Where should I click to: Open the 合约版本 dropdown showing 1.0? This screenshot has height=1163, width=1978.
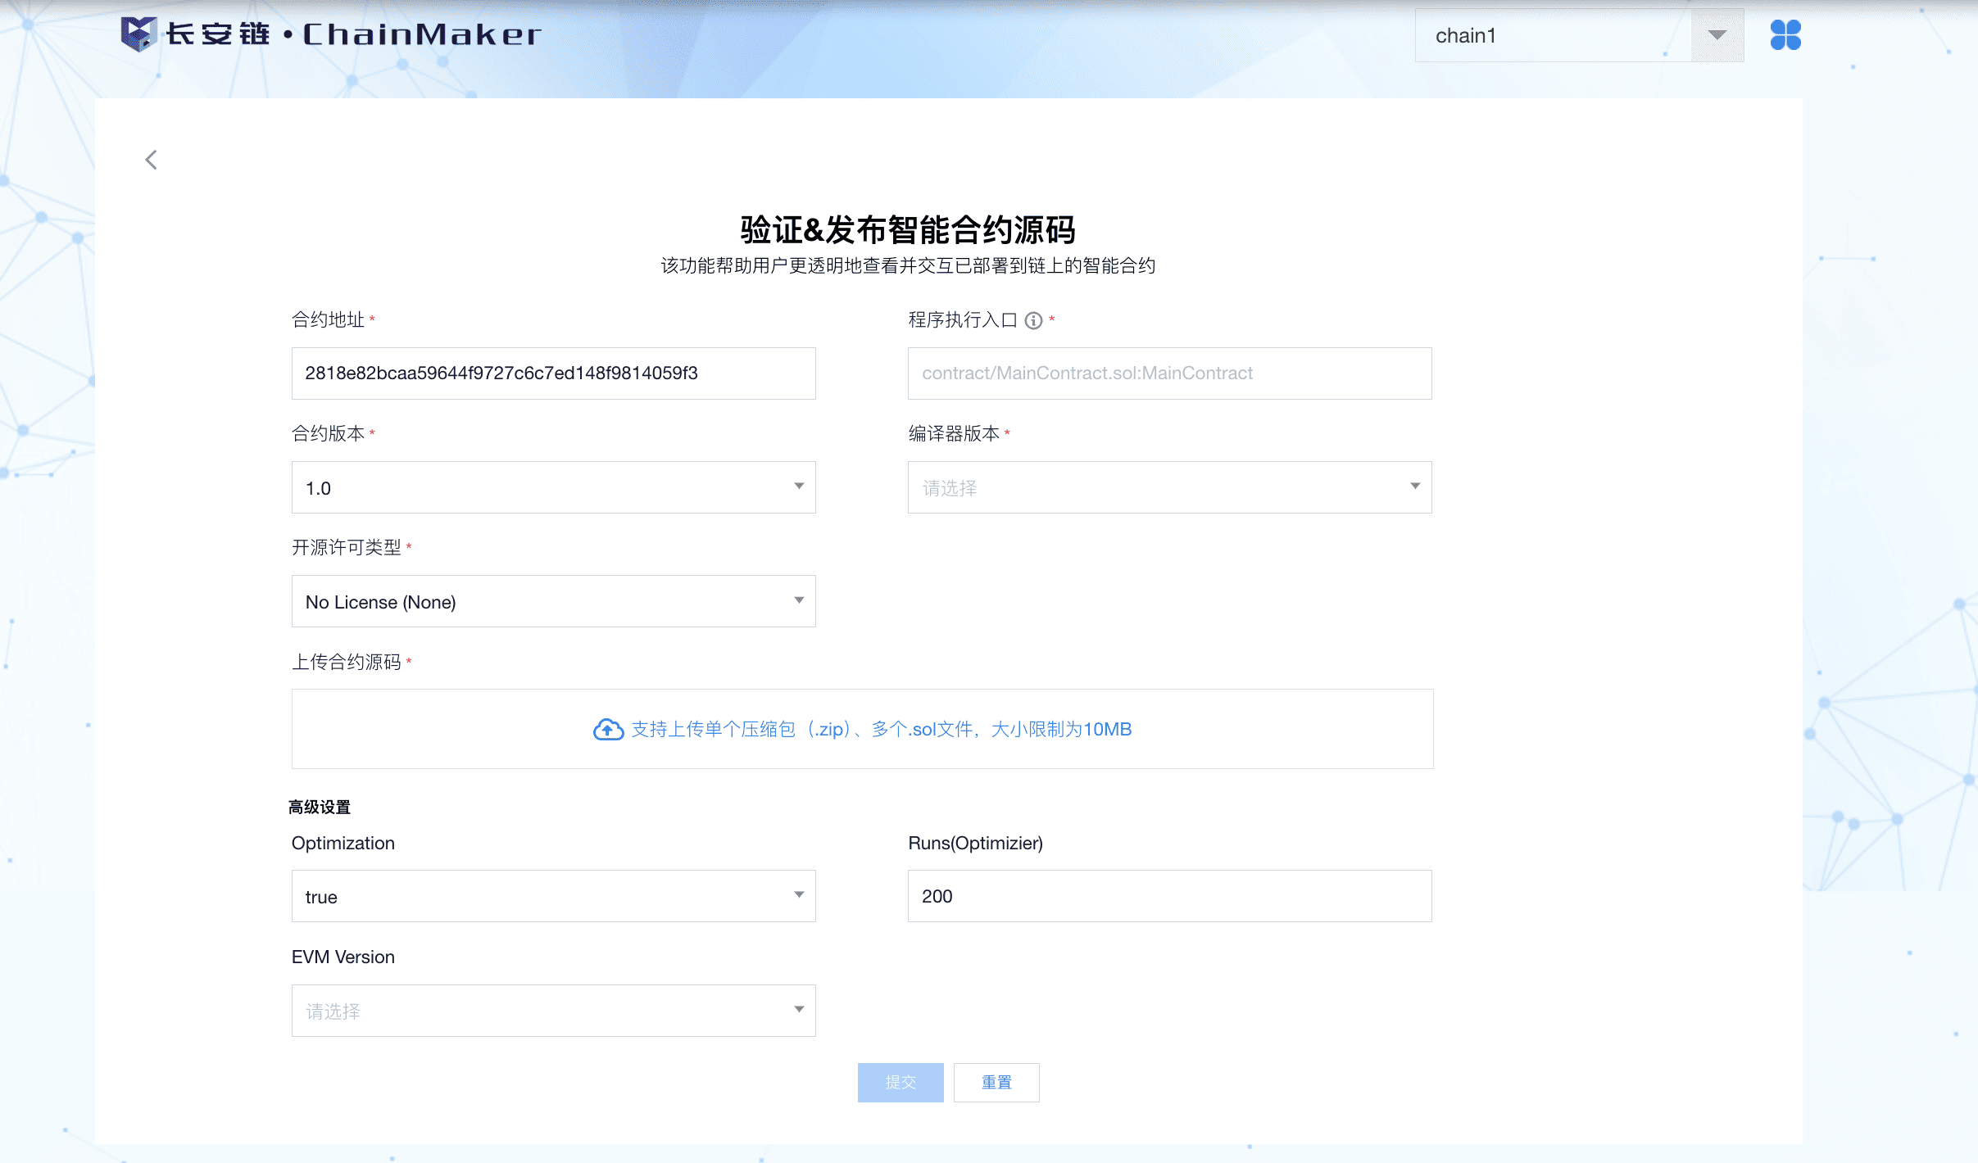pos(553,487)
